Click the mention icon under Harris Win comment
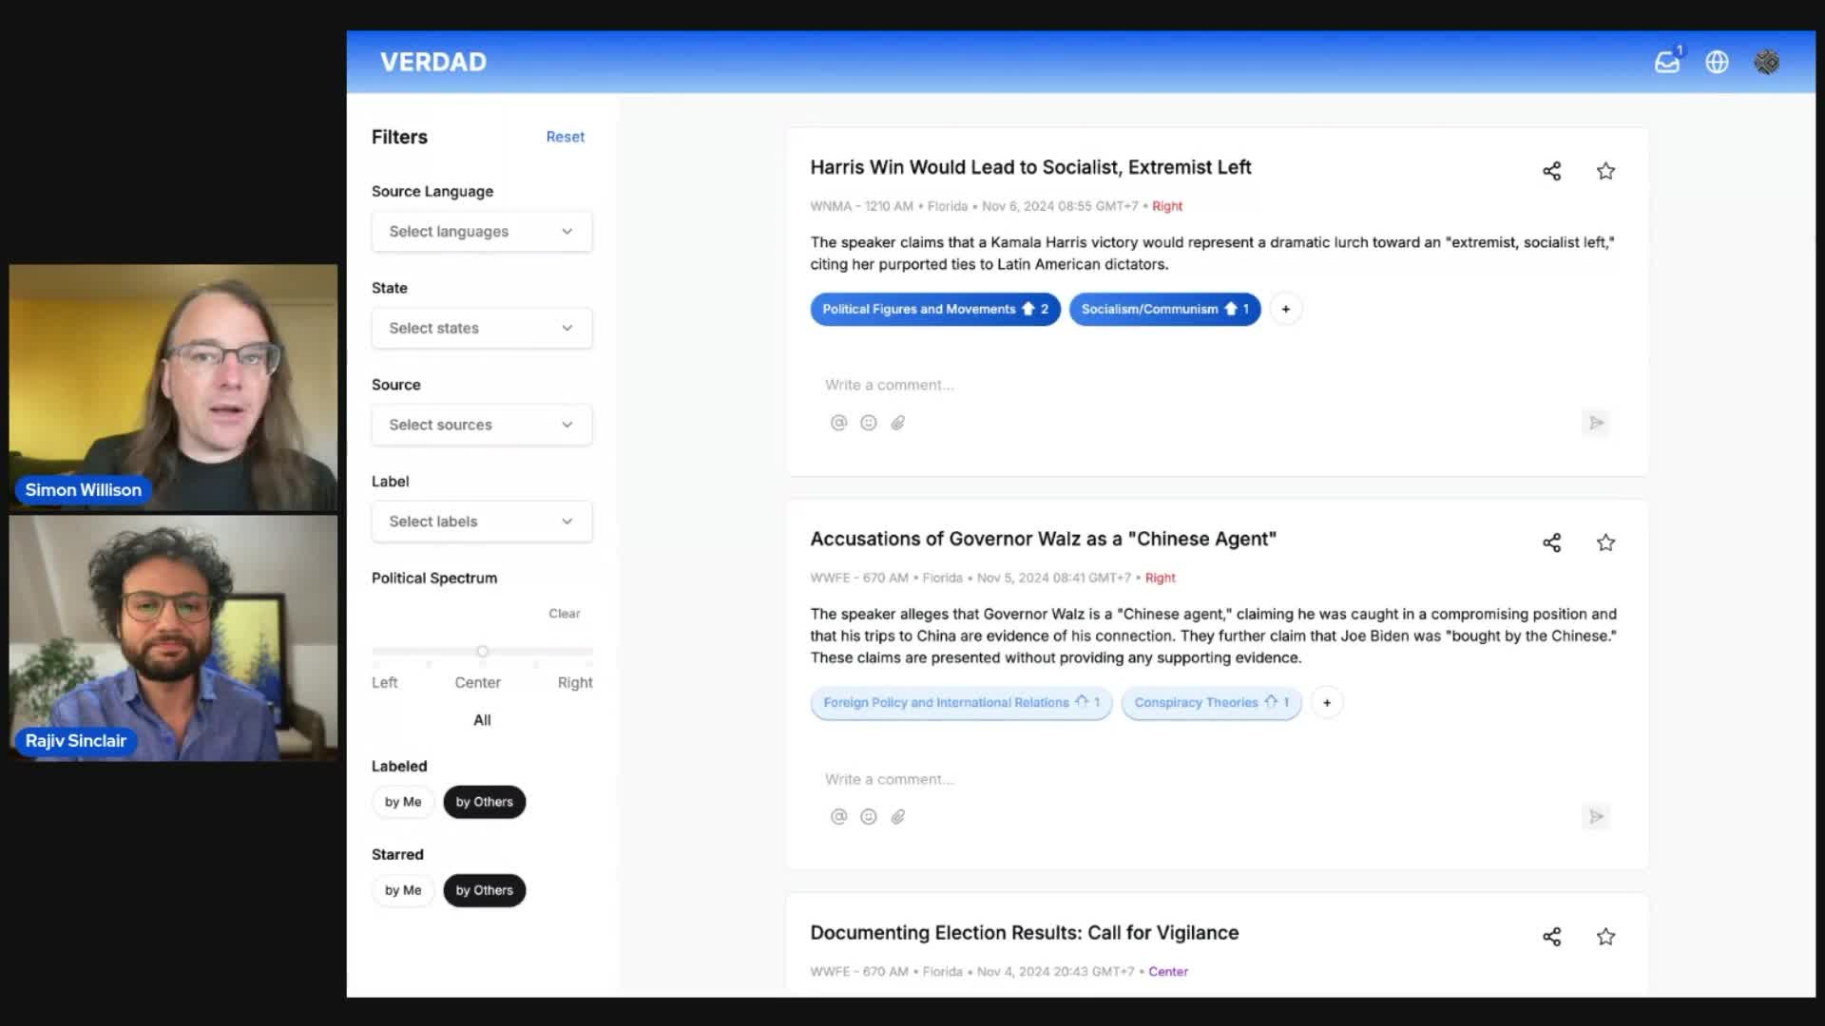 [x=838, y=423]
